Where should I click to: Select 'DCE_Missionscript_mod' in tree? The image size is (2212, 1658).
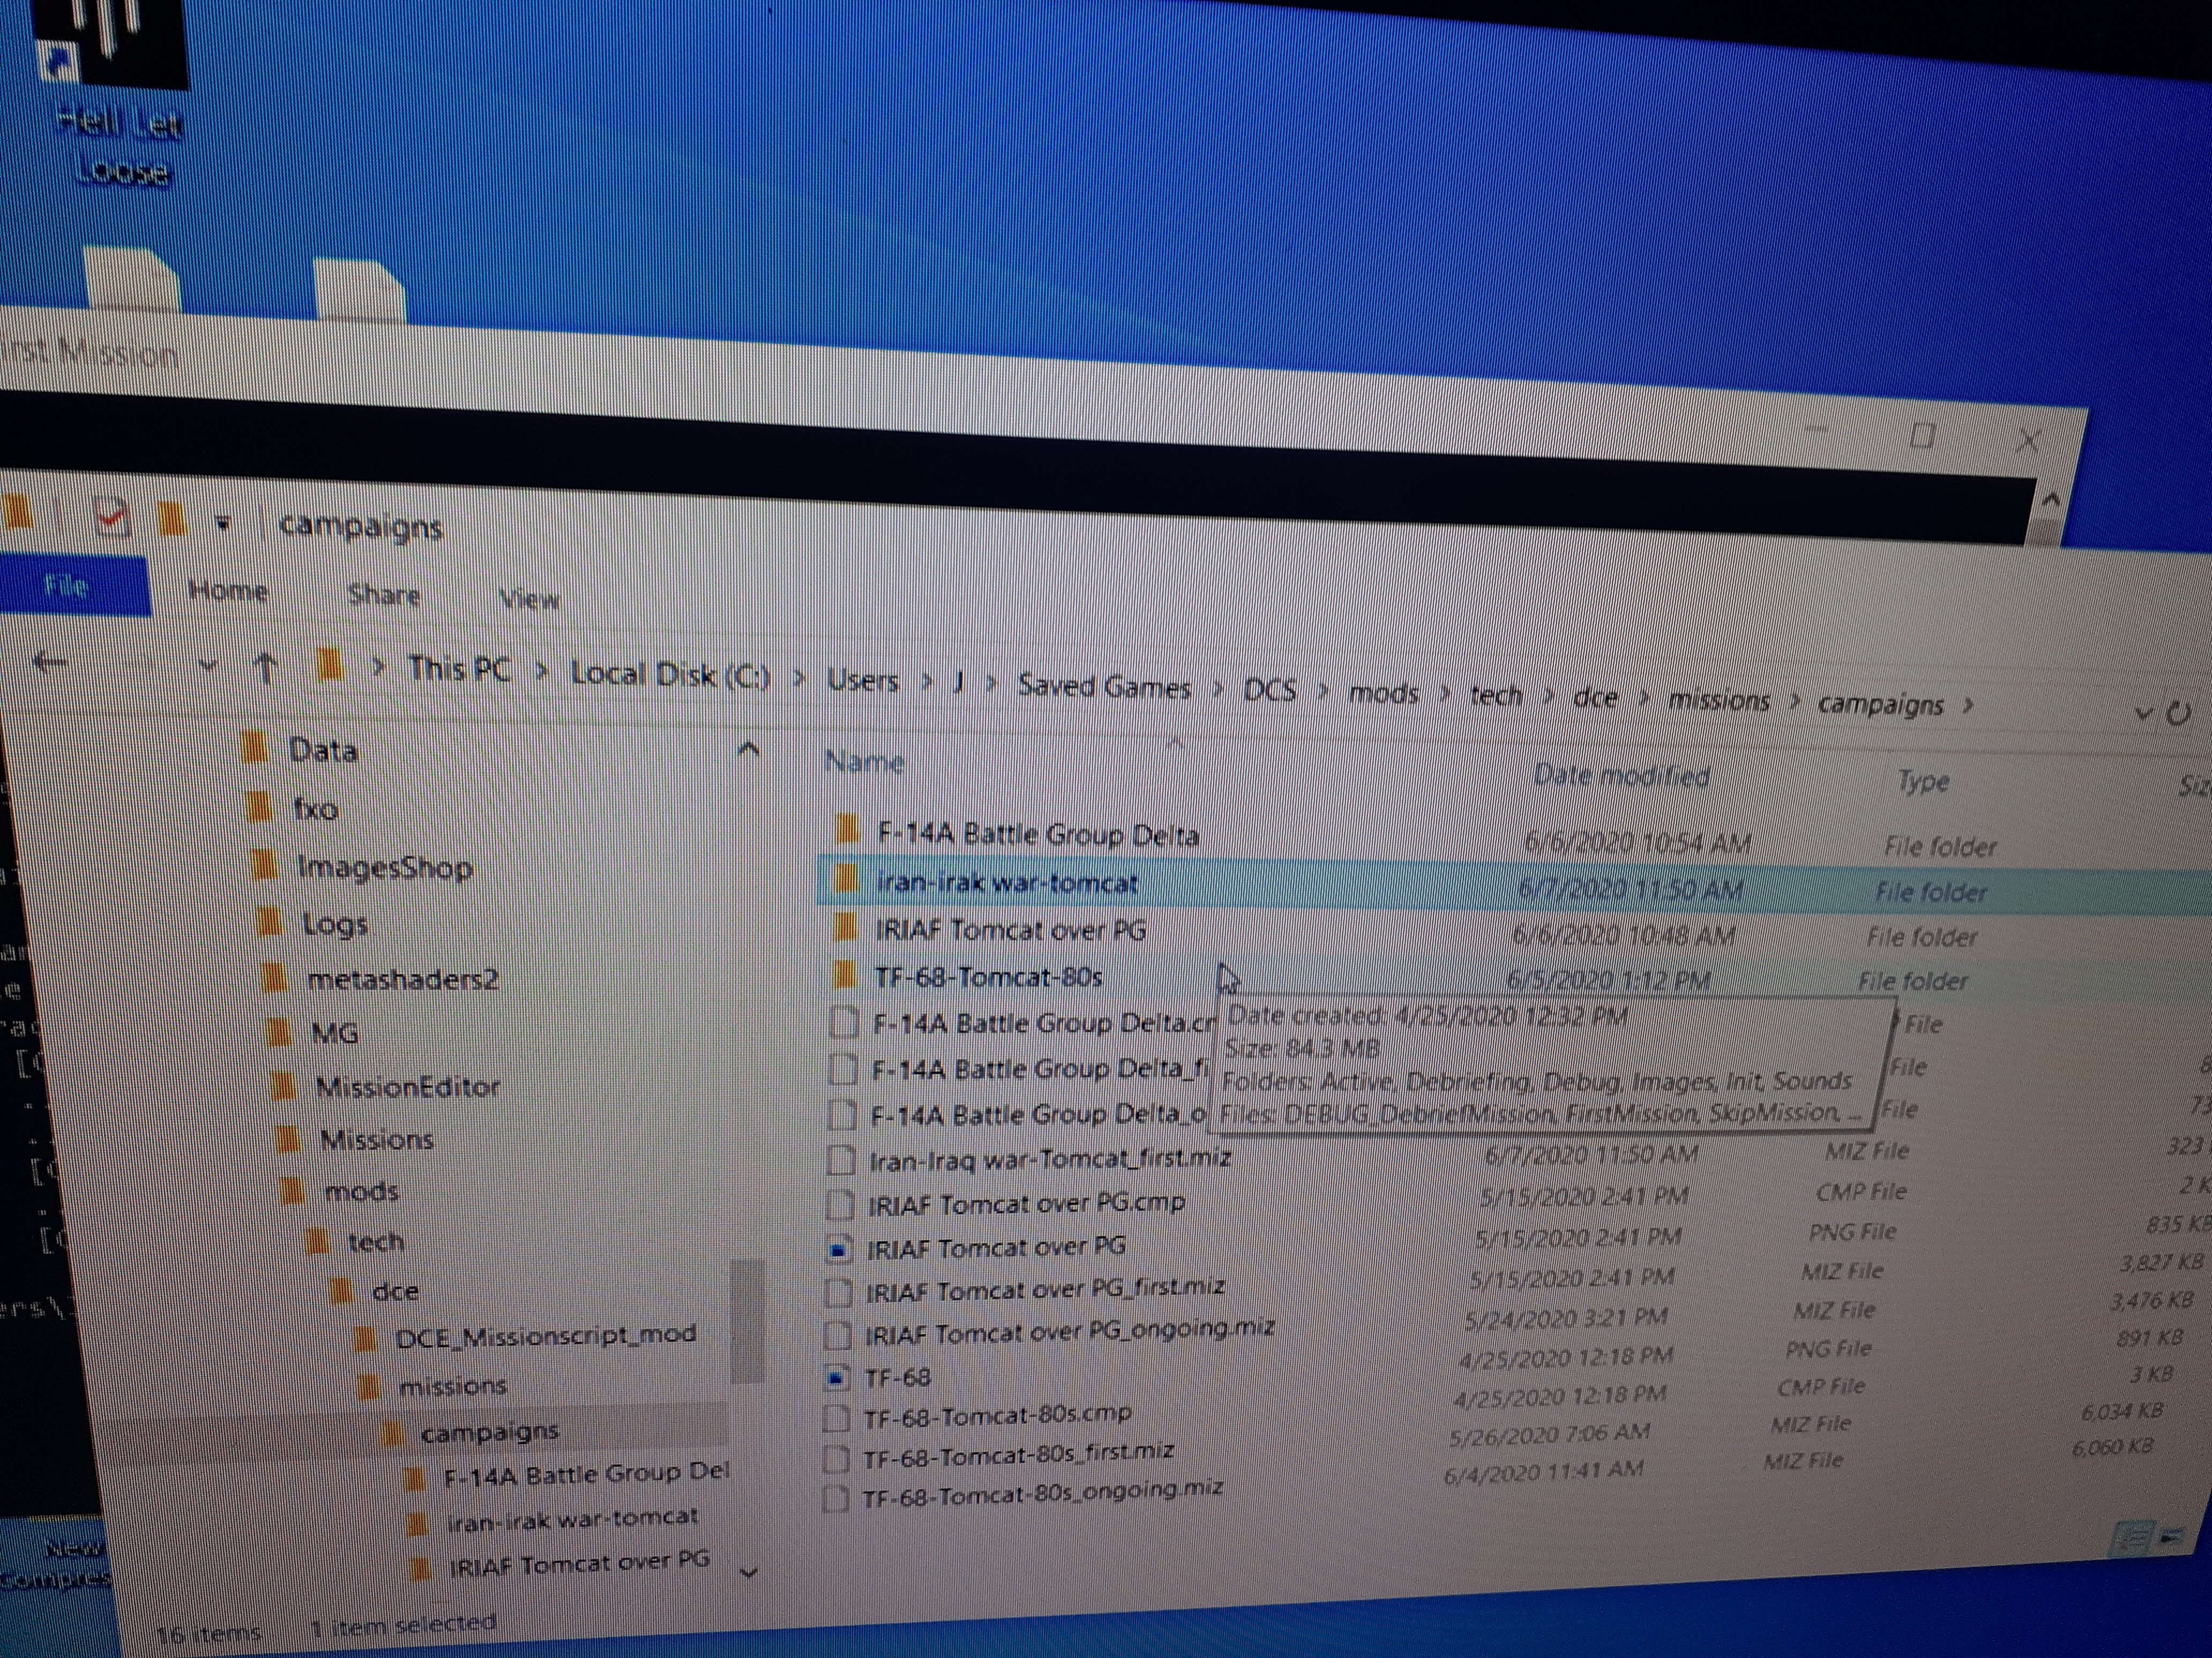(545, 1336)
